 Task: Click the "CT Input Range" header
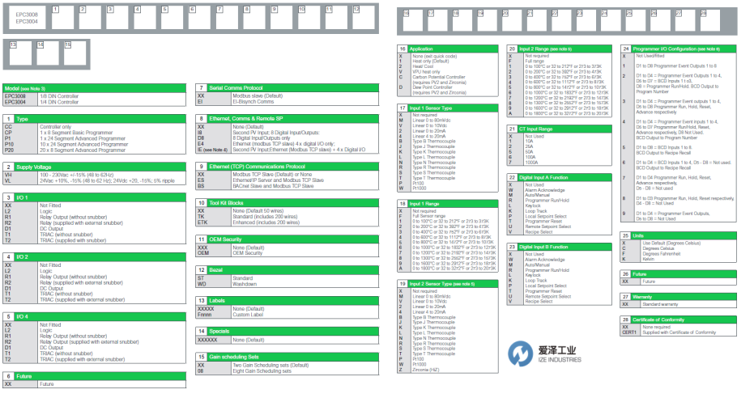tap(560, 129)
